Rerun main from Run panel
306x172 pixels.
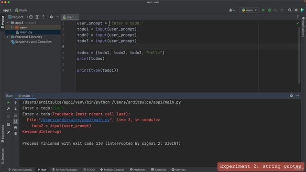pos(9,103)
